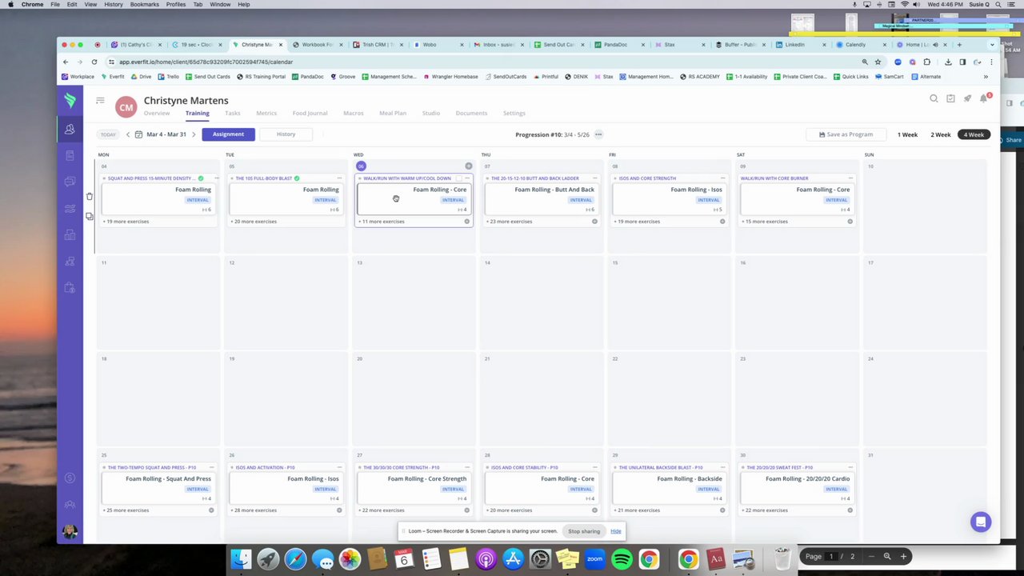Click the Today button
This screenshot has width=1024, height=576.
coord(108,134)
